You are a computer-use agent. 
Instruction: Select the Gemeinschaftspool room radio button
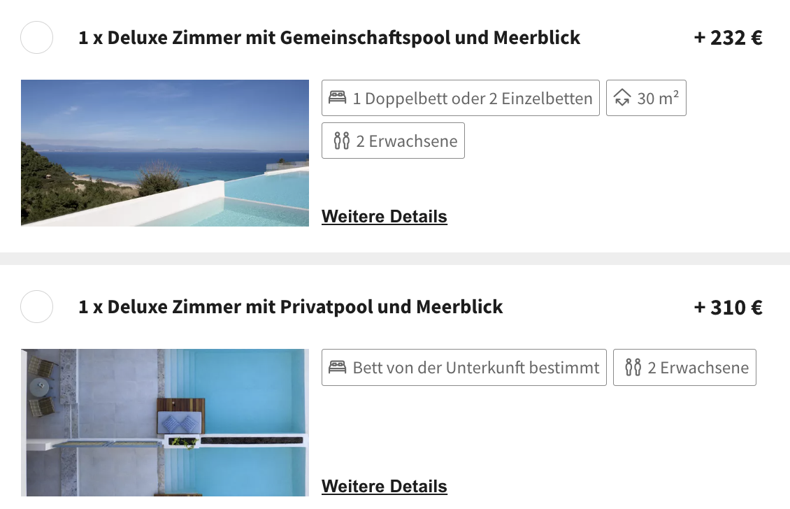pos(37,37)
